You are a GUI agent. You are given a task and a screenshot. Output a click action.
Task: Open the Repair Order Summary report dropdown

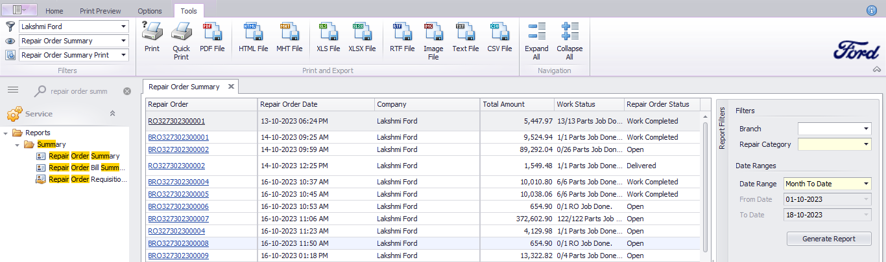click(x=123, y=41)
